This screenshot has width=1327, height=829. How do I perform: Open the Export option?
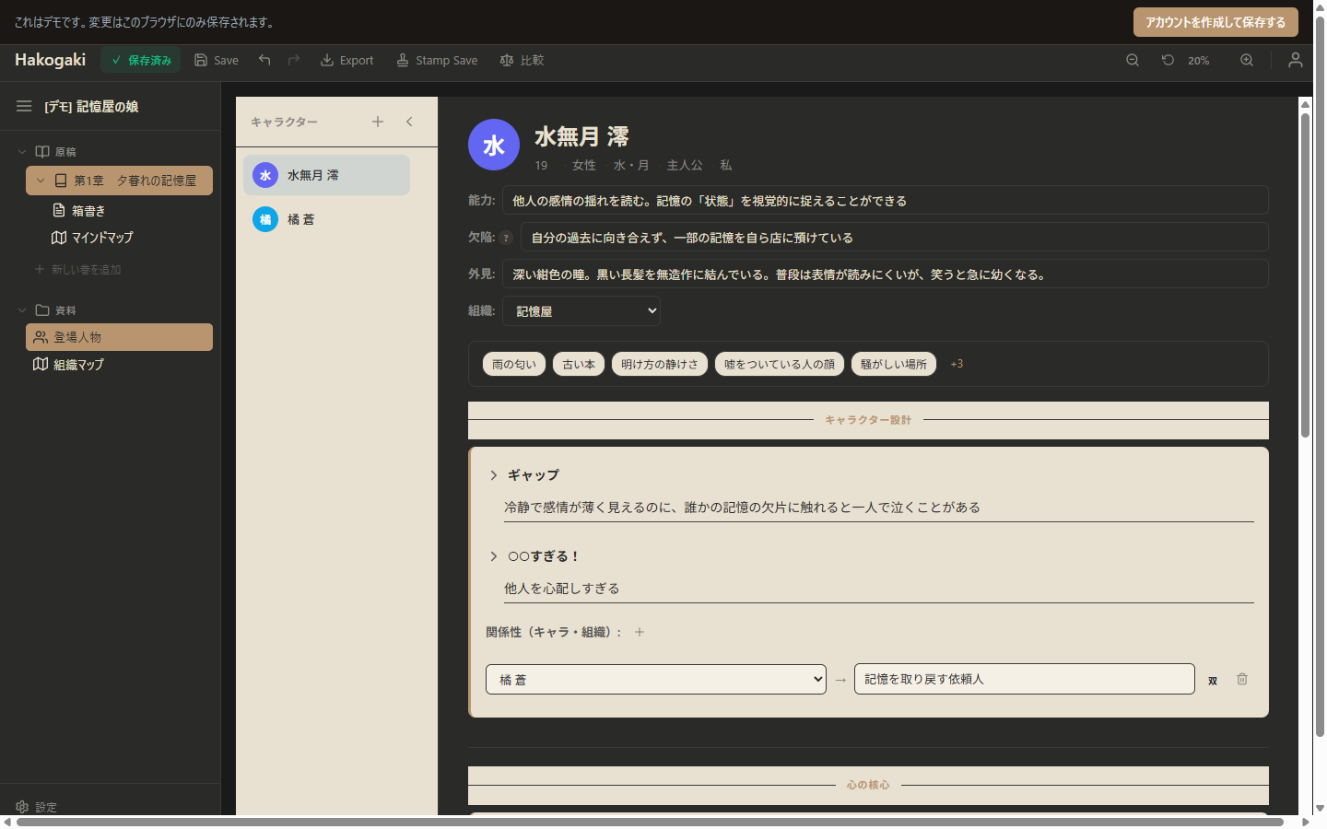(x=346, y=60)
